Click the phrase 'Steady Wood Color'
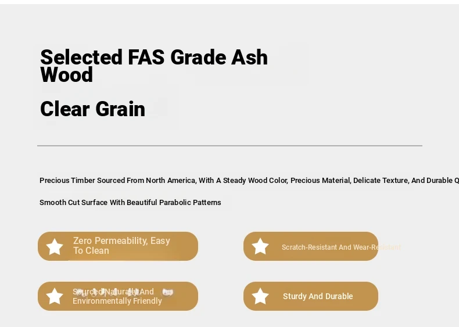The height and width of the screenshot is (327, 459). click(255, 180)
